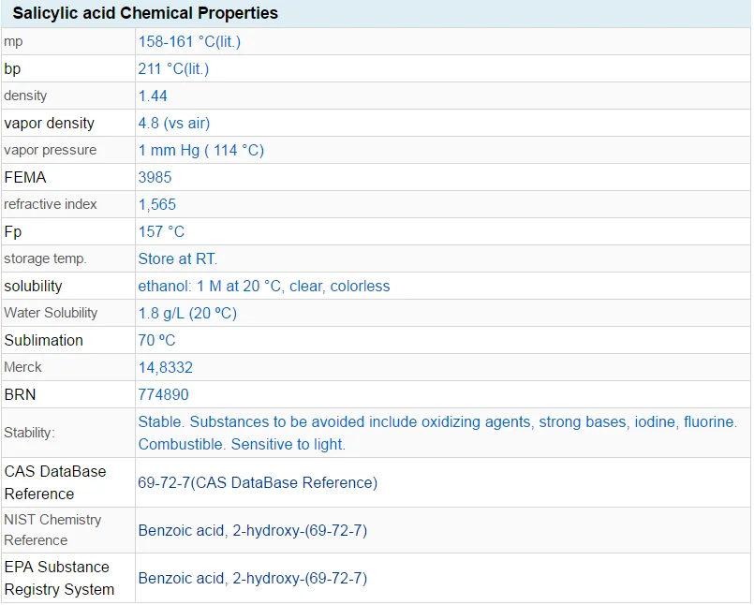The image size is (754, 605).
Task: Open the FEMA number 3985
Action: [x=155, y=177]
